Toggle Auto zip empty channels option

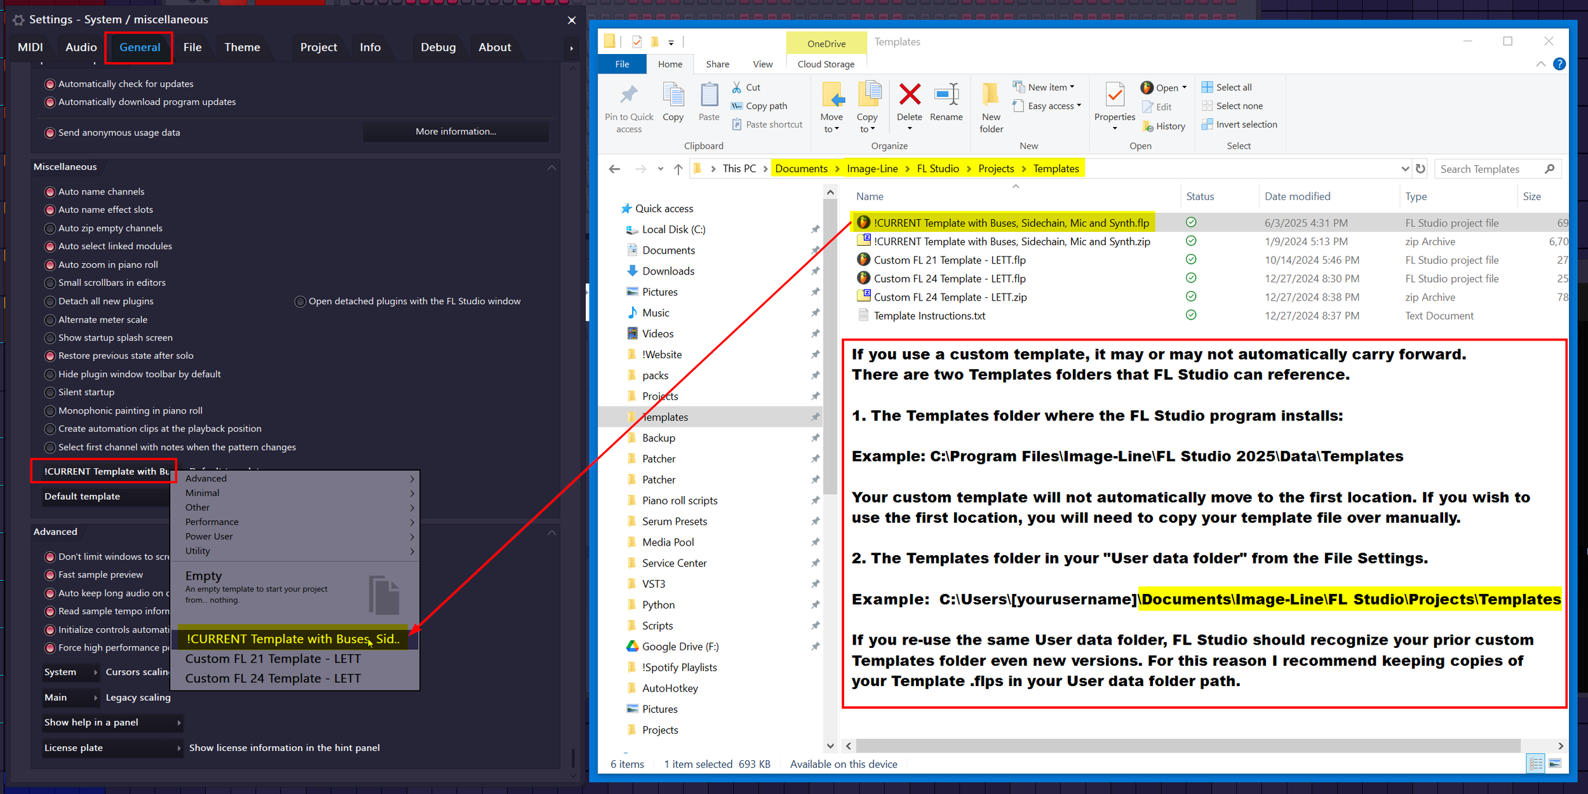tap(50, 228)
